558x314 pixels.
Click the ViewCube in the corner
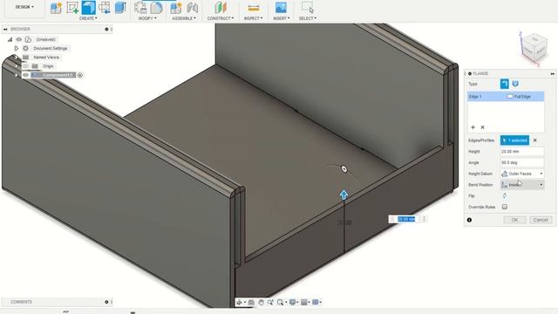click(x=534, y=49)
